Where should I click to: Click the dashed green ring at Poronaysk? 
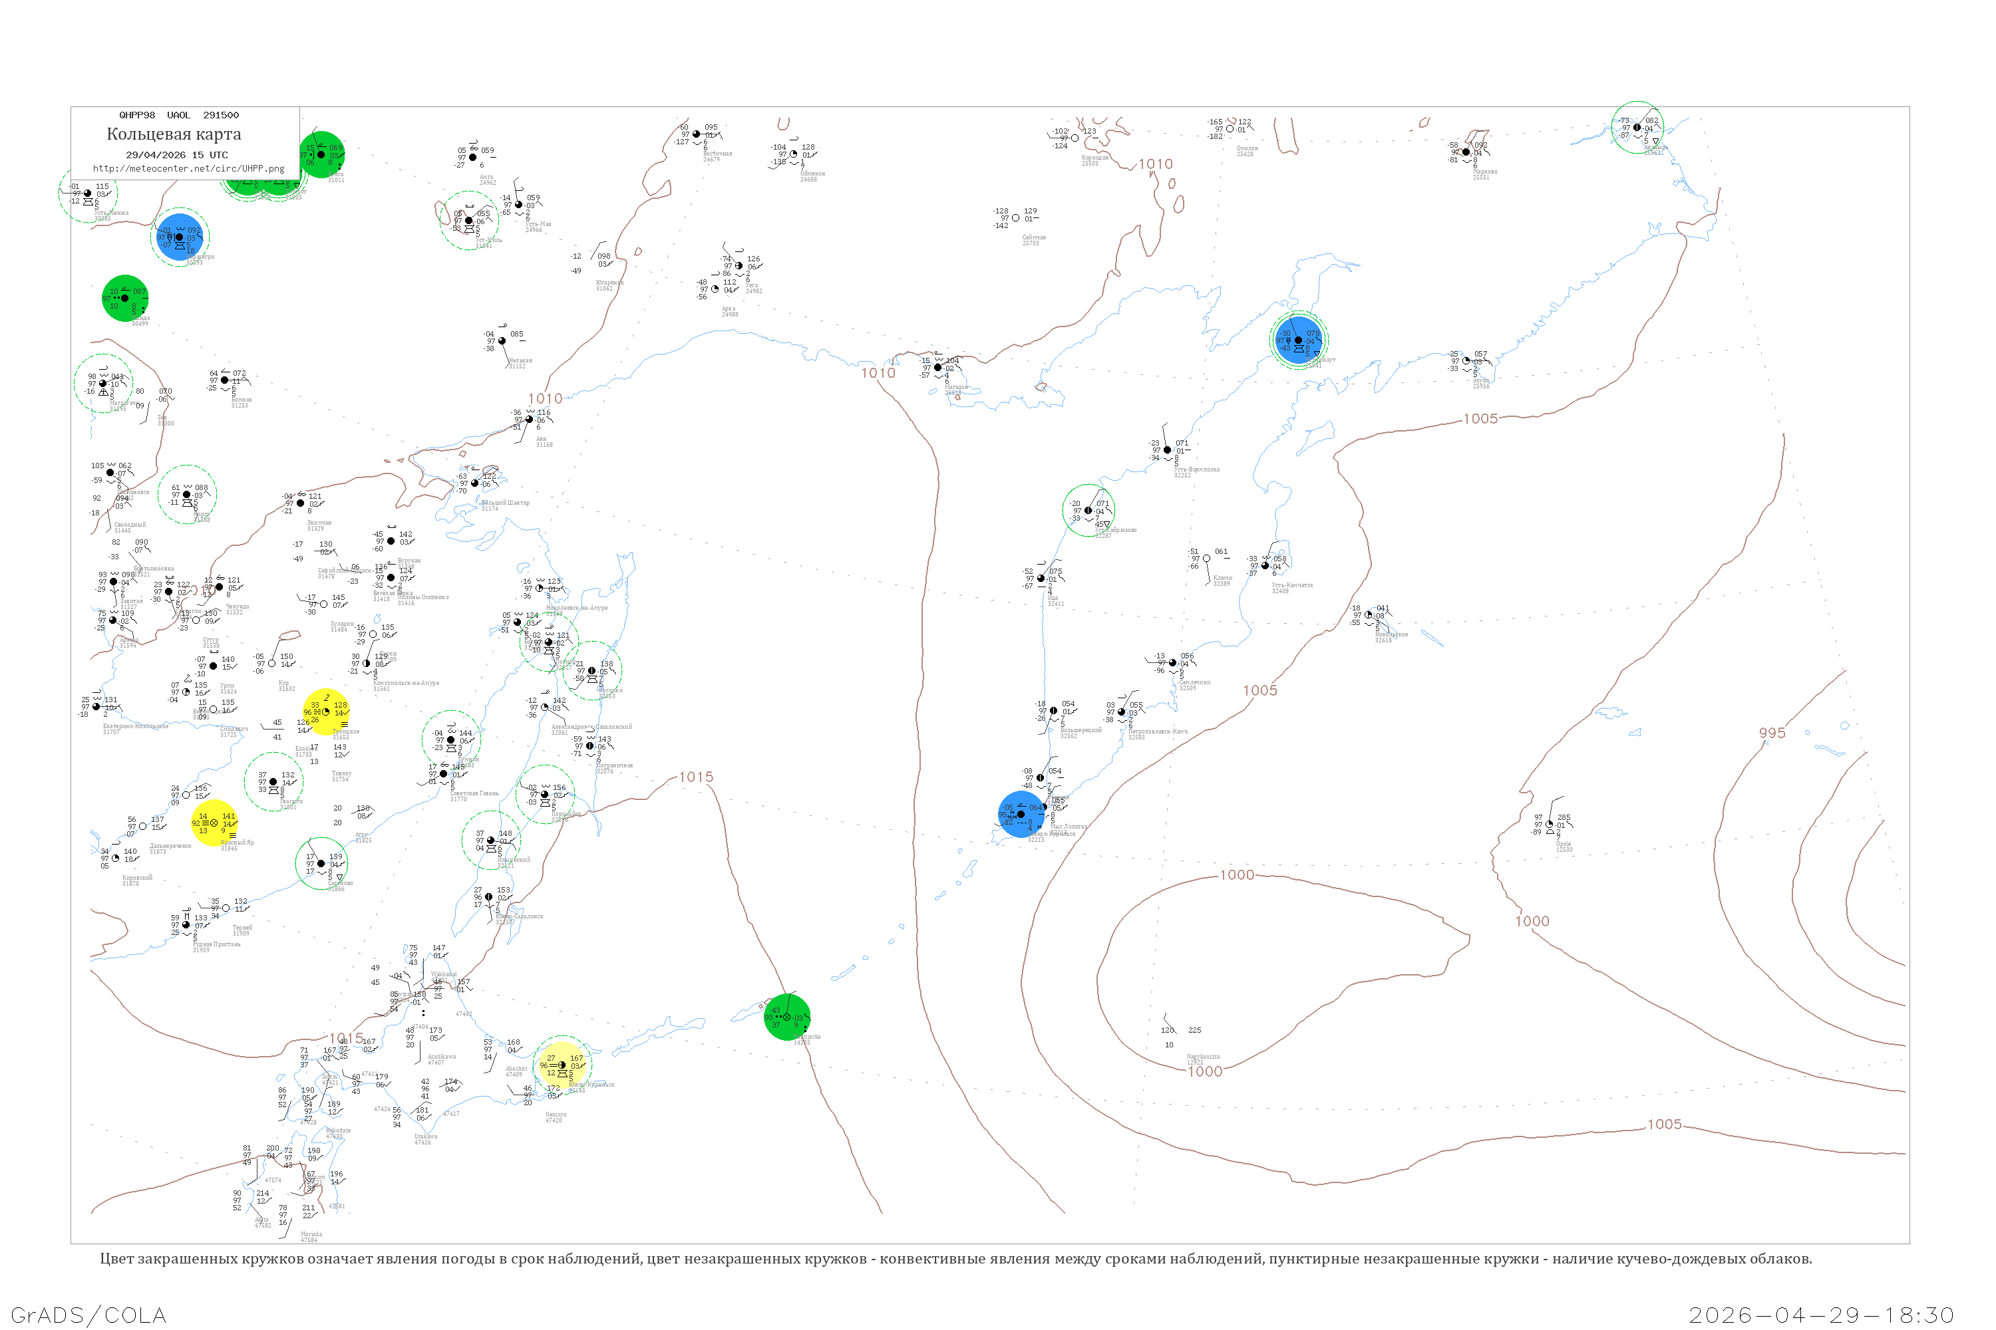[545, 795]
